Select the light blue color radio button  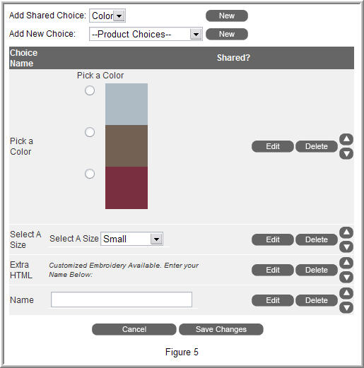[x=90, y=90]
